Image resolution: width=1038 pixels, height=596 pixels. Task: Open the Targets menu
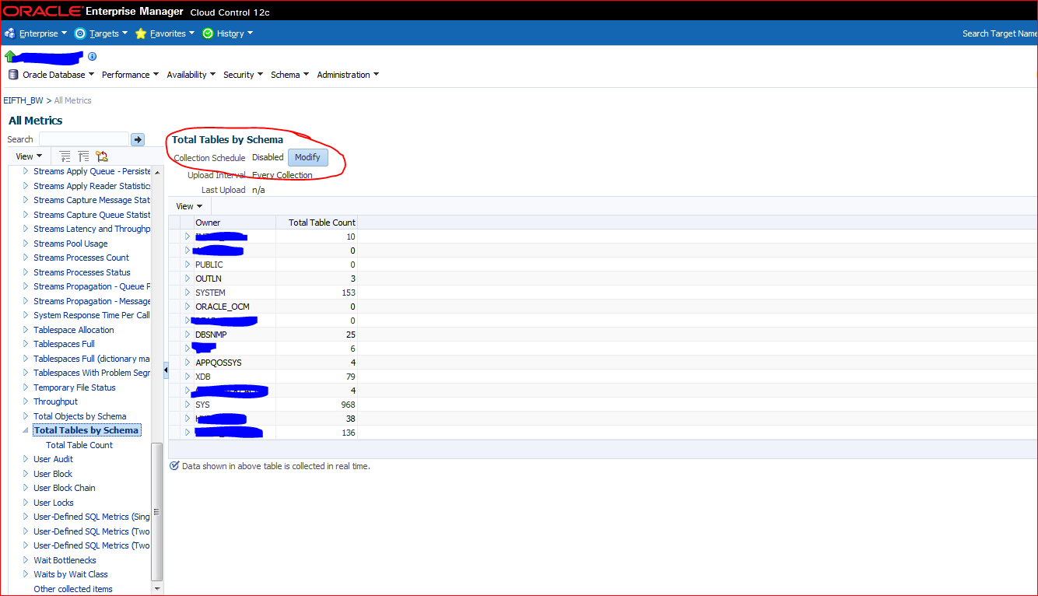108,33
